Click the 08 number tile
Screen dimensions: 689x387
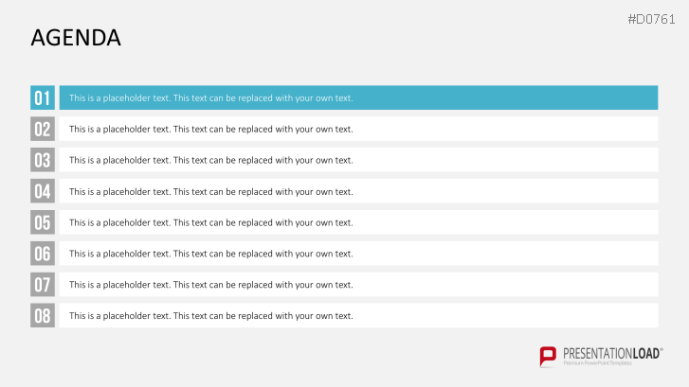pyautogui.click(x=43, y=315)
